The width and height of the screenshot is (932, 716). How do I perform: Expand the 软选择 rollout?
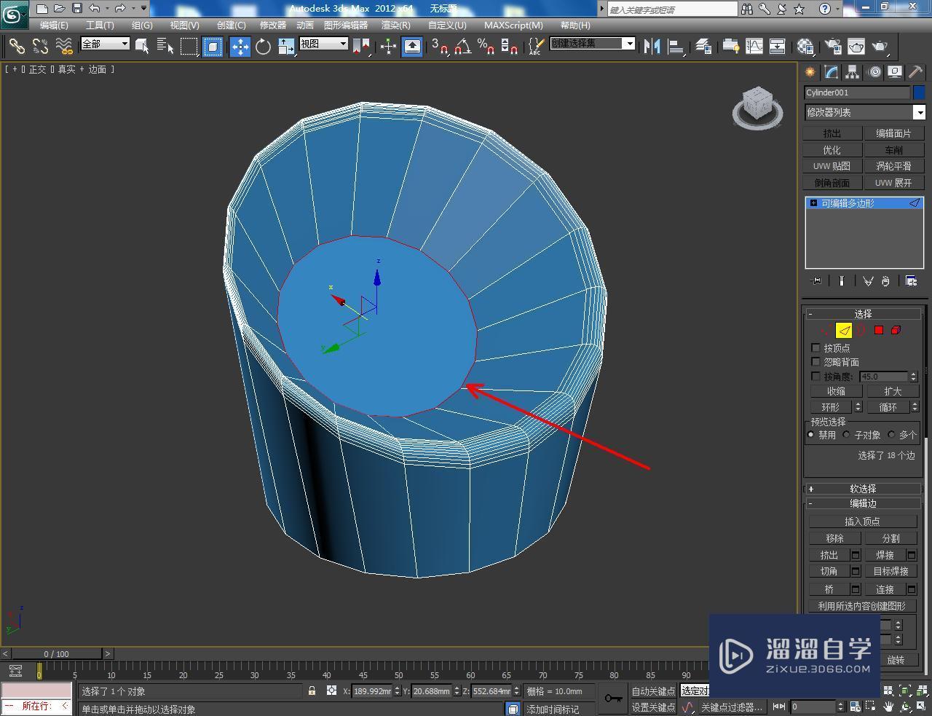864,489
